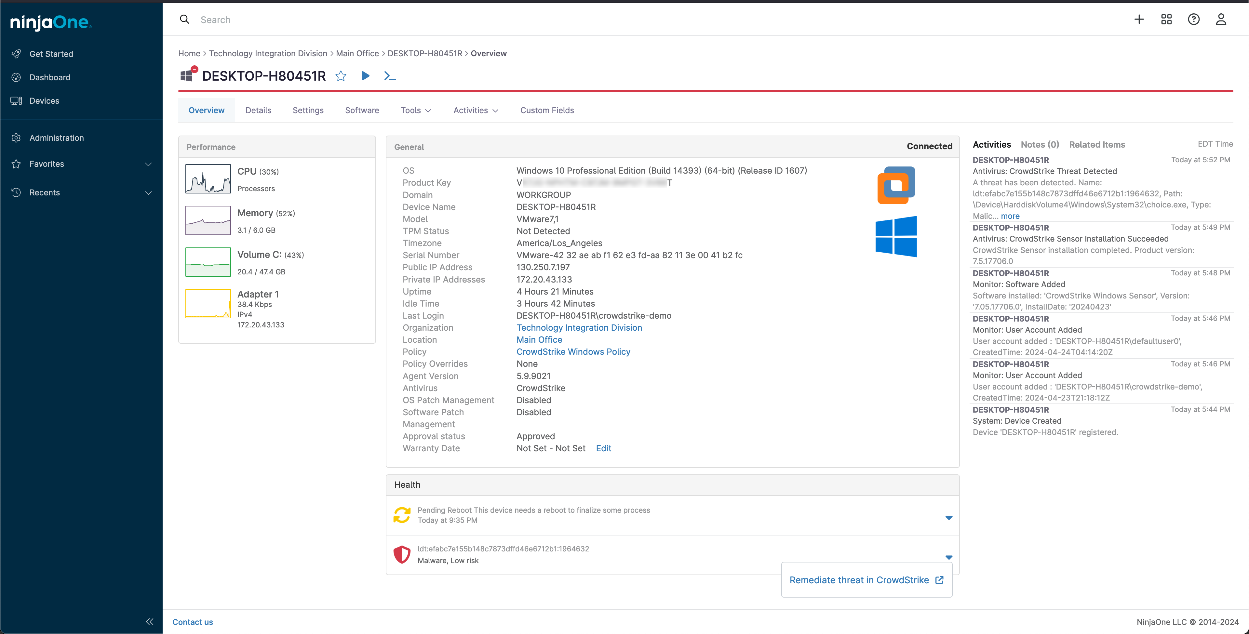Open remote terminal icon for the device

click(x=390, y=76)
